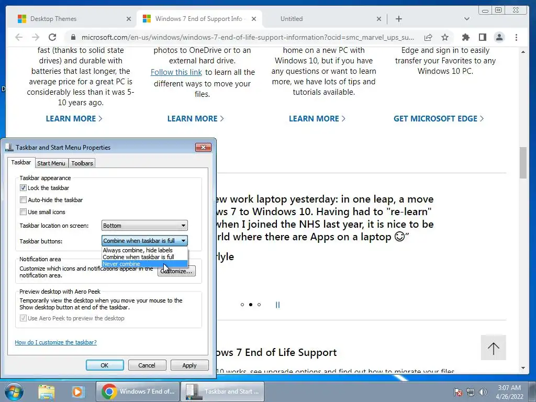Close the Desktop Themes tab
The height and width of the screenshot is (402, 536).
coord(129,19)
